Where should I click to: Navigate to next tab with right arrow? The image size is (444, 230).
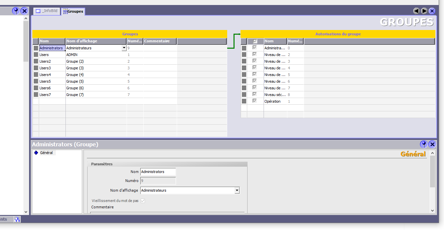click(424, 11)
